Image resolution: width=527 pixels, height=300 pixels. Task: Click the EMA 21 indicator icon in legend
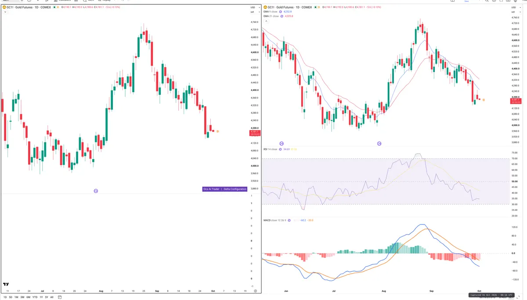point(282,16)
